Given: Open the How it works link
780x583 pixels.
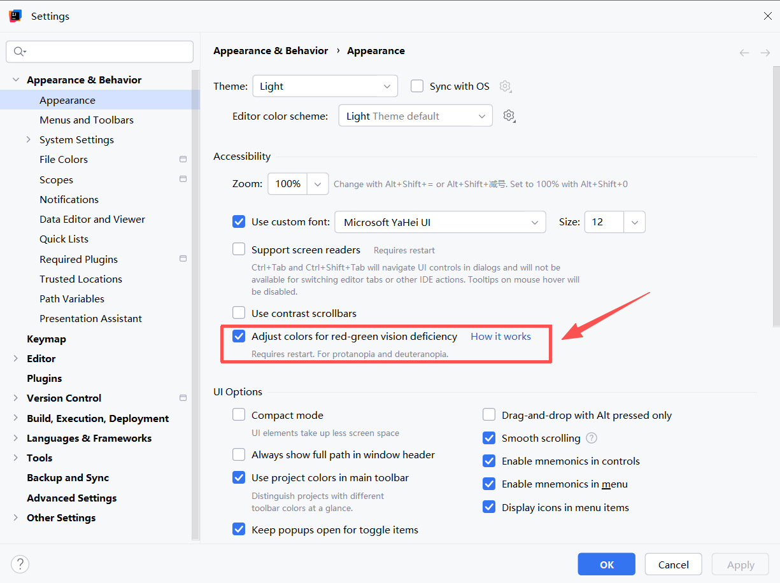Looking at the screenshot, I should (500, 336).
